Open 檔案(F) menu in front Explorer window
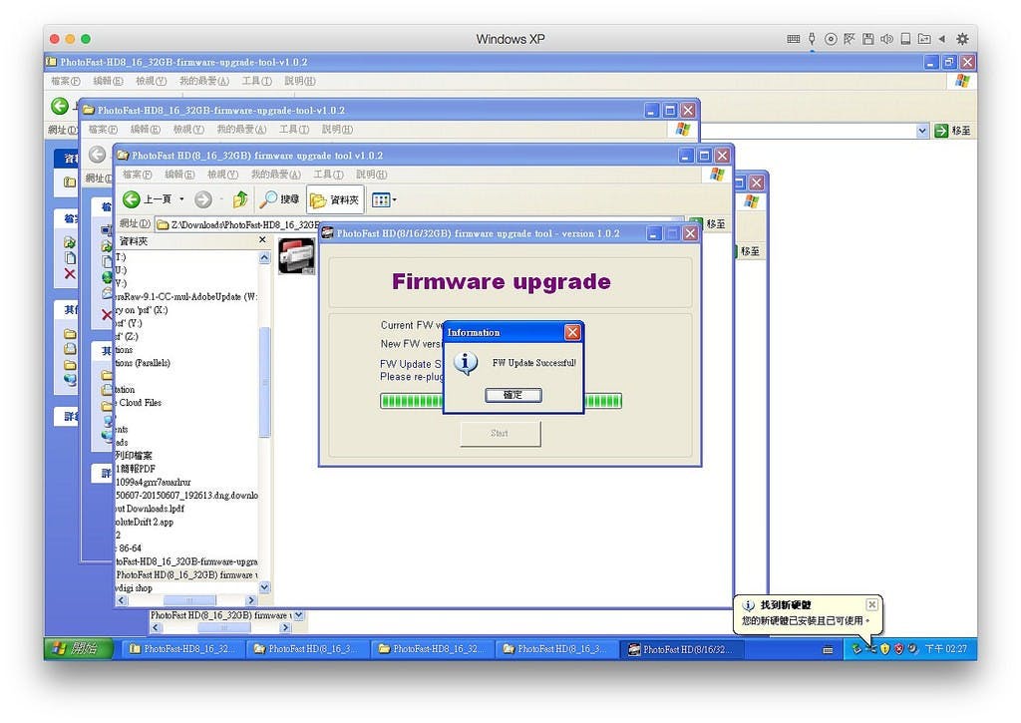The width and height of the screenshot is (1021, 723). pyautogui.click(x=137, y=175)
